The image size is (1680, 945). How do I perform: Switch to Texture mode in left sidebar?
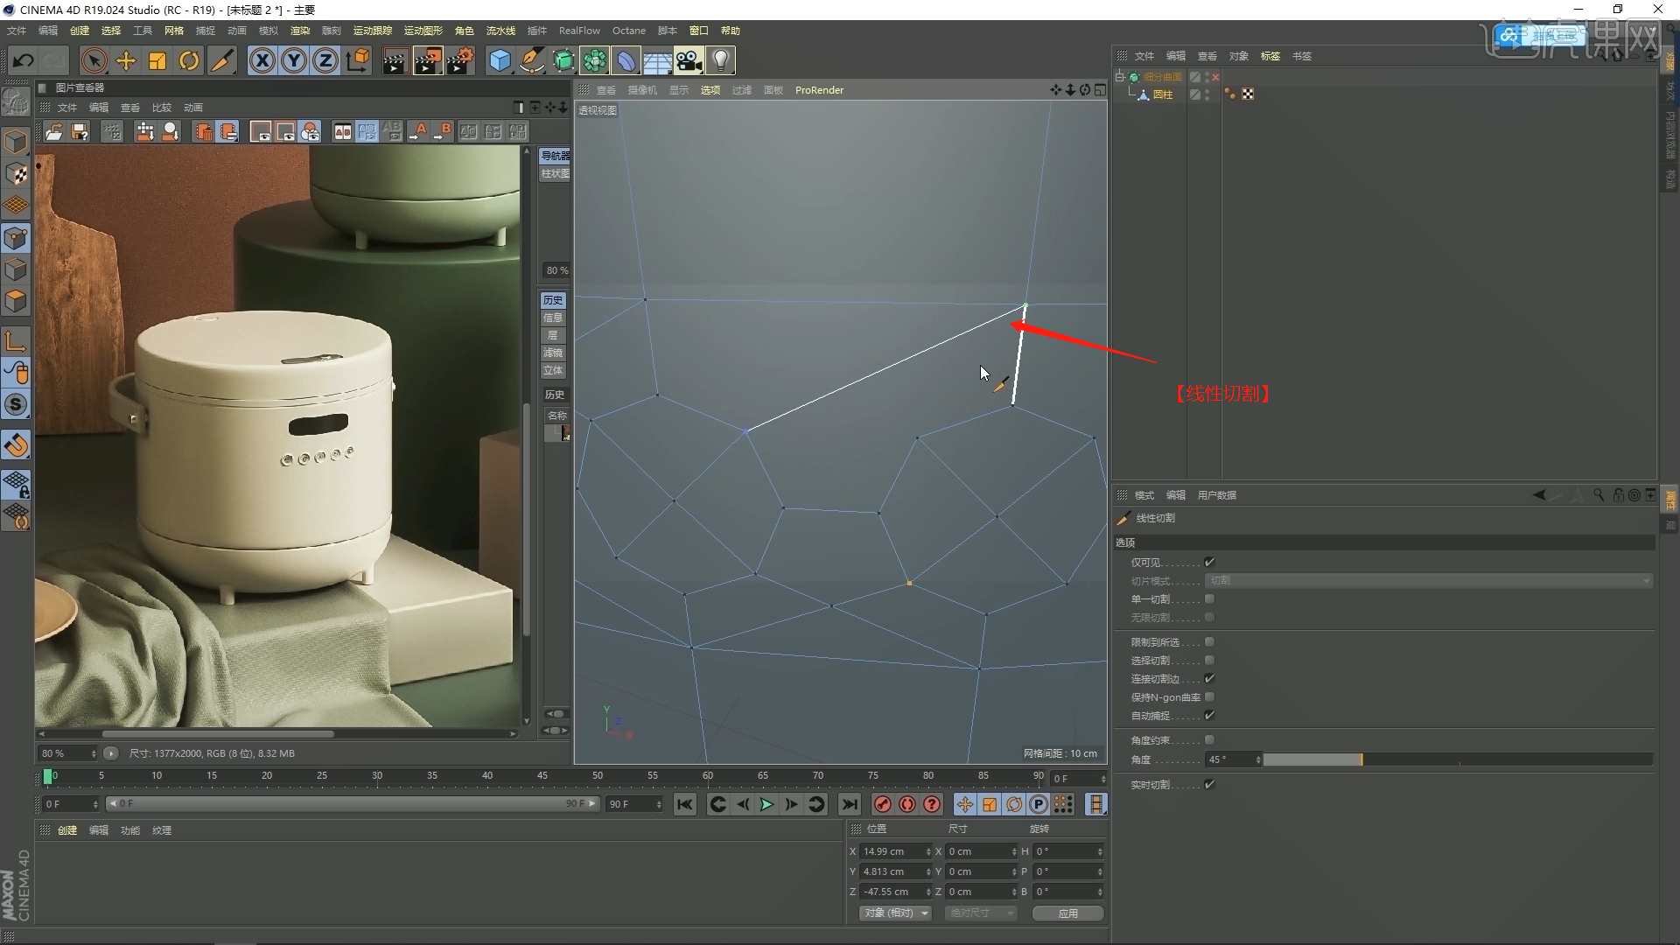tap(16, 174)
